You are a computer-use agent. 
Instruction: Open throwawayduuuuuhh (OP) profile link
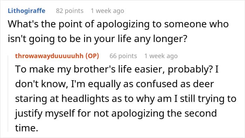(x=57, y=56)
